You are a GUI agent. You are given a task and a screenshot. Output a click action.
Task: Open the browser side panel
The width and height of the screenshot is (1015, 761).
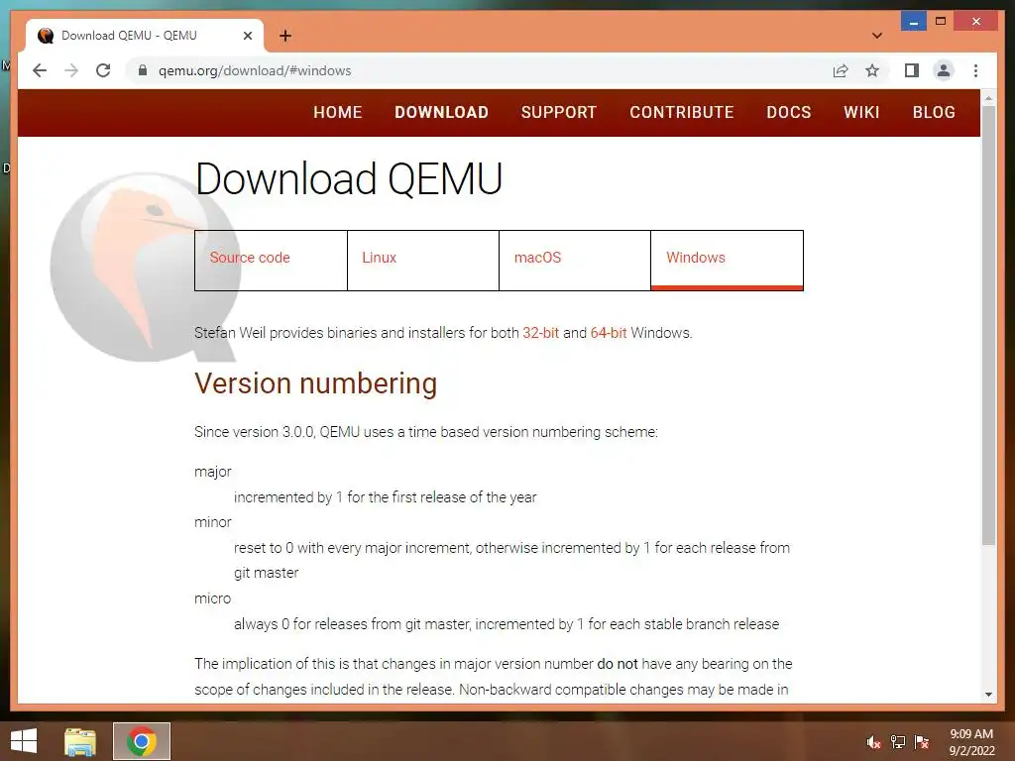pyautogui.click(x=912, y=70)
